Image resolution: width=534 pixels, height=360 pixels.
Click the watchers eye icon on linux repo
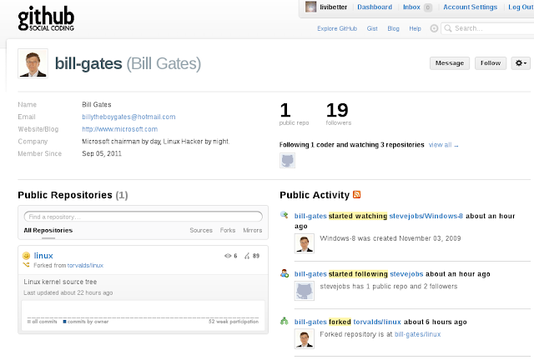click(x=227, y=256)
